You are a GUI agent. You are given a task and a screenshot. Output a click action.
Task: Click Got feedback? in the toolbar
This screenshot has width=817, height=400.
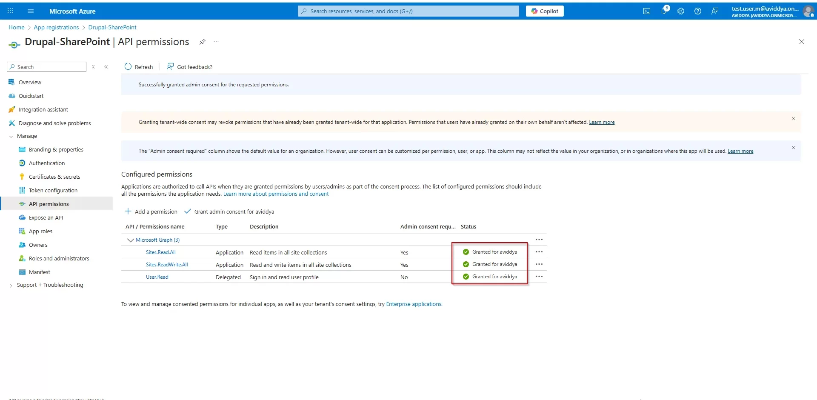coord(189,67)
